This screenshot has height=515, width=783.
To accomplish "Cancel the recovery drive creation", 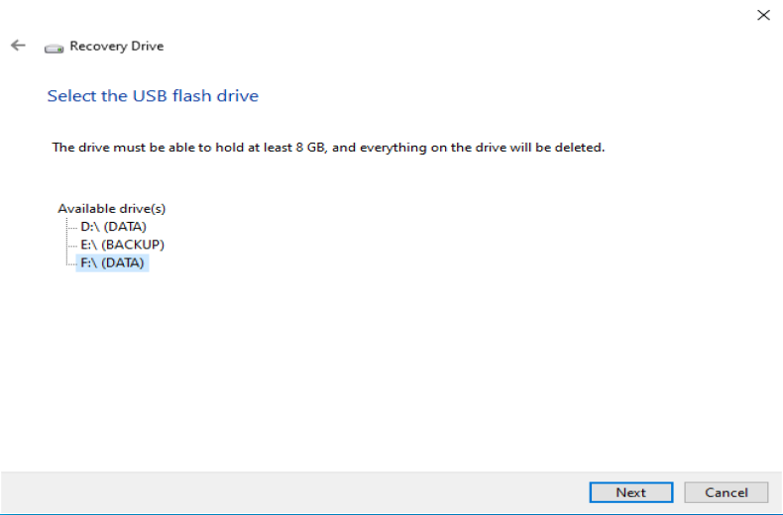I will [x=726, y=492].
